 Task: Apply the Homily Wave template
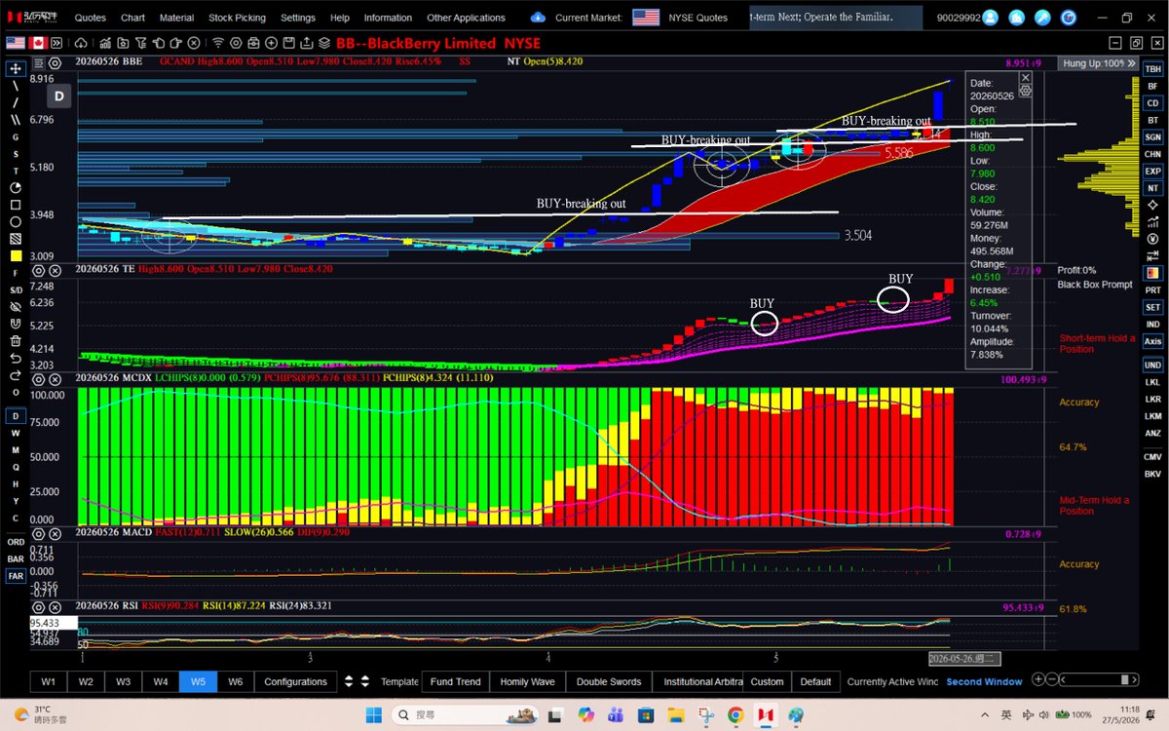527,681
